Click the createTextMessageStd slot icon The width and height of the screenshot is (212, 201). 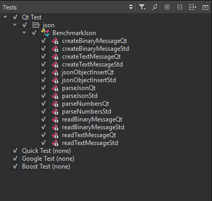(55, 64)
